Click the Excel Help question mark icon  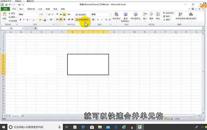click(x=193, y=9)
